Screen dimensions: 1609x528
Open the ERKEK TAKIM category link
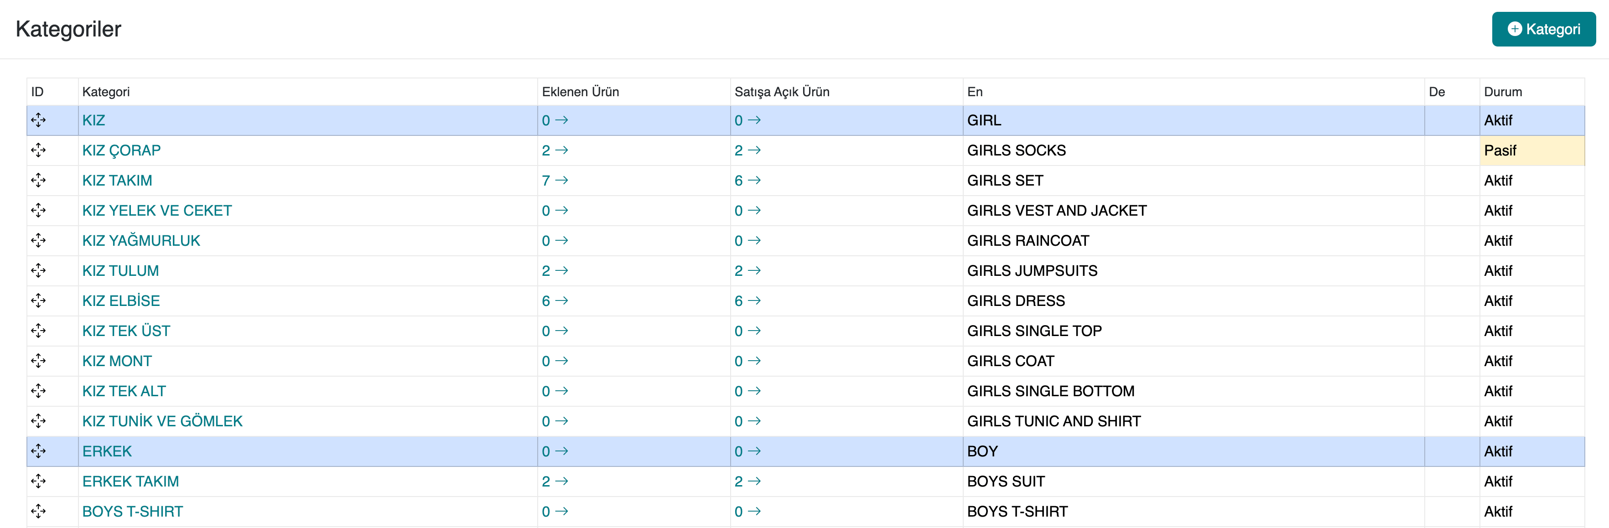click(x=130, y=481)
